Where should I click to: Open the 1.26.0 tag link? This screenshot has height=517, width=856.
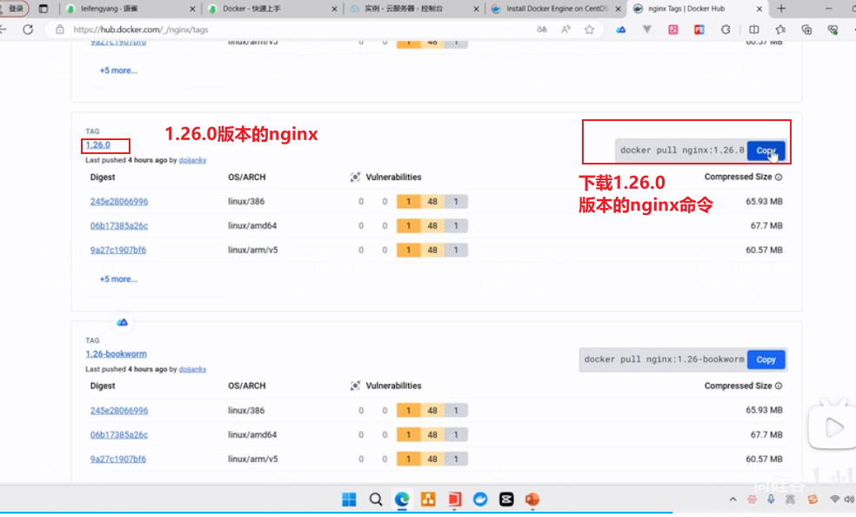tap(97, 144)
